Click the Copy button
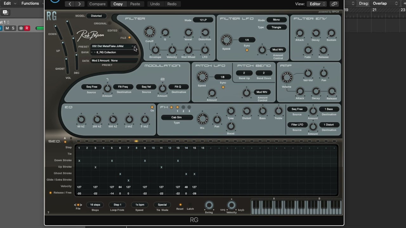 tap(118, 4)
